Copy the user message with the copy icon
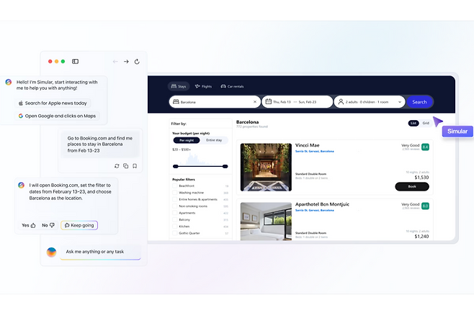Screen dimensions: 474x315 tap(125, 166)
